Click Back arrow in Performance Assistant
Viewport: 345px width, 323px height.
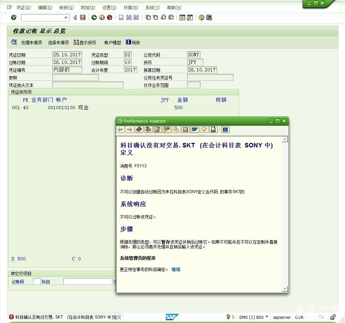(121, 130)
